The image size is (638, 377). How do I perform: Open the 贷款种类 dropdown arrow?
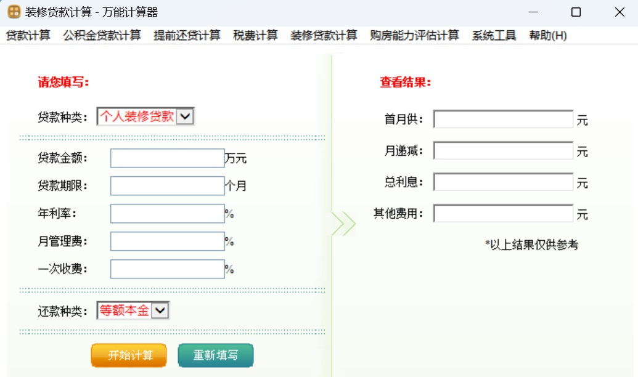[x=186, y=116]
